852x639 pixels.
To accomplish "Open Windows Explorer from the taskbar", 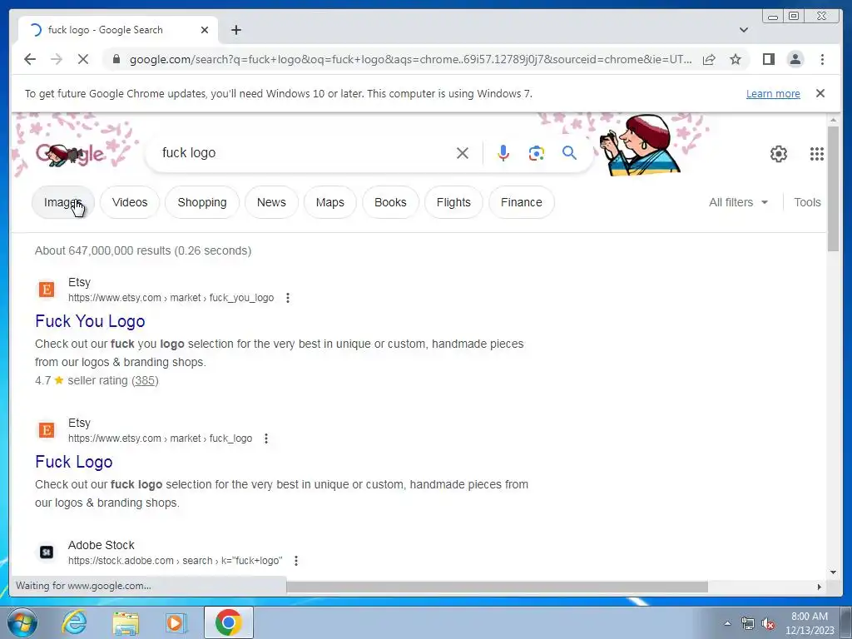I will click(x=126, y=622).
